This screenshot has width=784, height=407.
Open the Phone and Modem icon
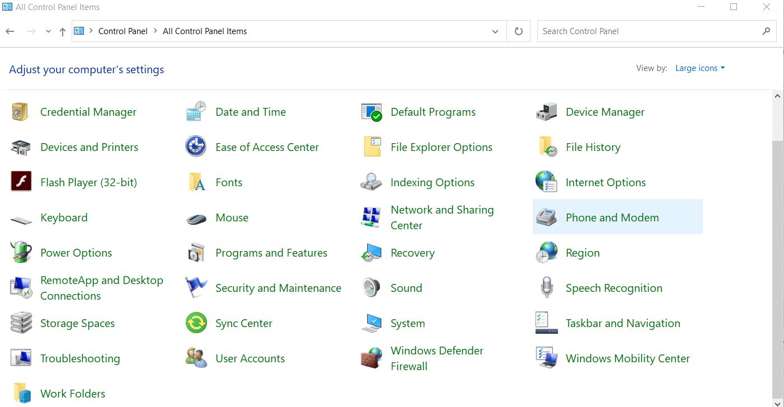click(x=546, y=217)
